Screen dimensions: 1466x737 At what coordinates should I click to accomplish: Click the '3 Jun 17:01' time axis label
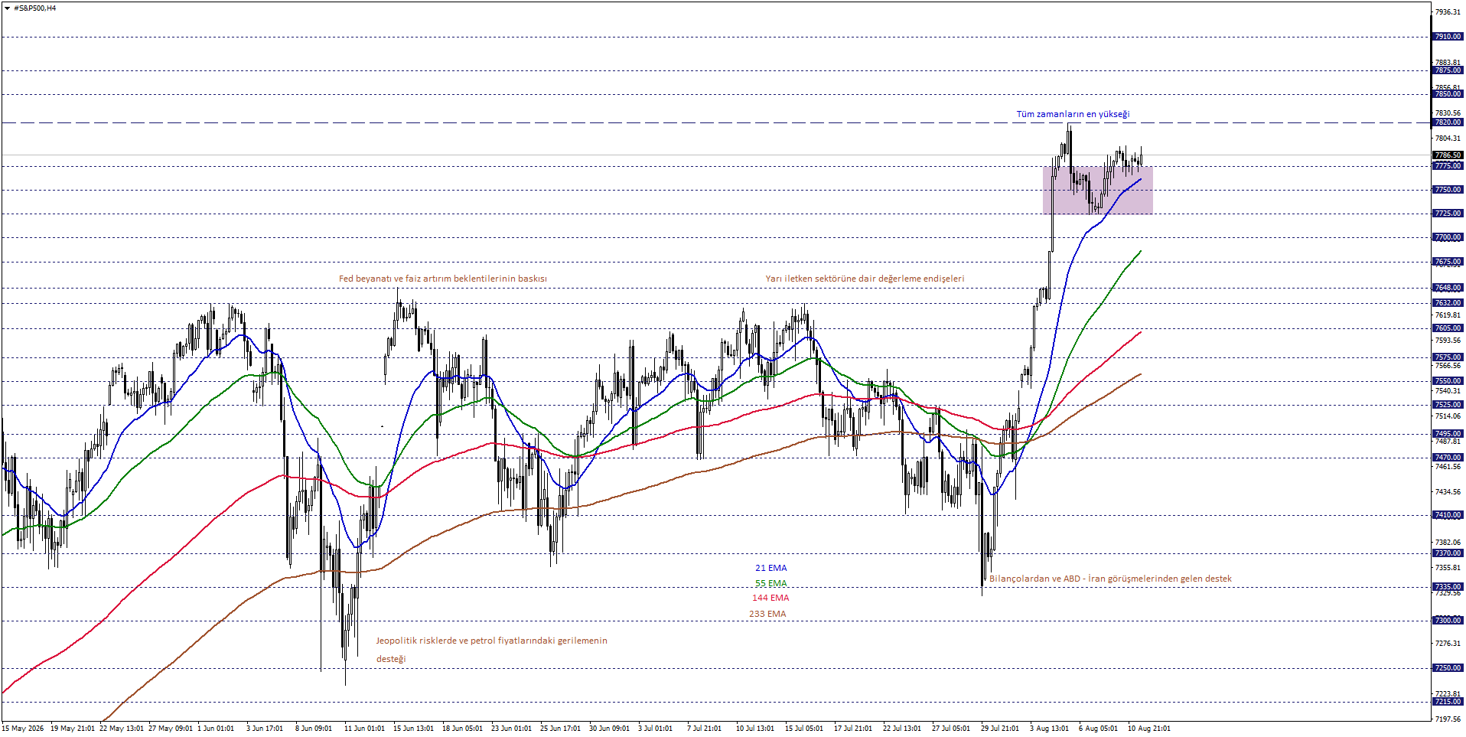pos(265,729)
